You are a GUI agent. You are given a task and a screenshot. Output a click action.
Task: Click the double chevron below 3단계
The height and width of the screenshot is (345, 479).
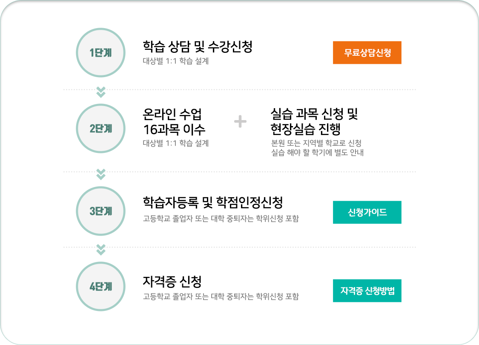click(x=101, y=250)
